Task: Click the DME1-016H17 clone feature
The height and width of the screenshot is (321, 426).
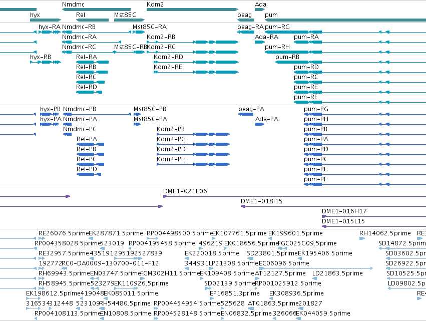Action: pyautogui.click(x=374, y=217)
